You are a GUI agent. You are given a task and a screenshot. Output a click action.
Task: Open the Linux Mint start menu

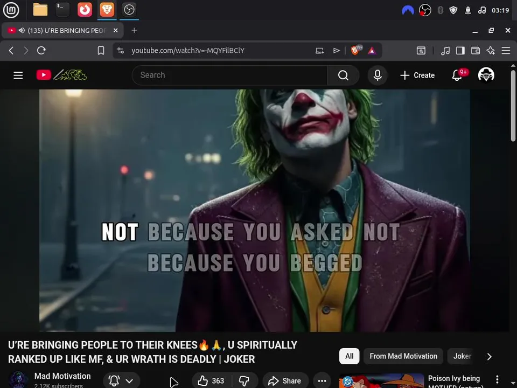(x=11, y=10)
